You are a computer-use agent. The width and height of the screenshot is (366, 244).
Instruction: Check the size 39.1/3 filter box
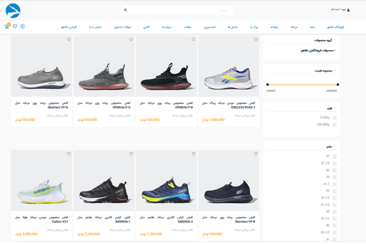pos(334,198)
